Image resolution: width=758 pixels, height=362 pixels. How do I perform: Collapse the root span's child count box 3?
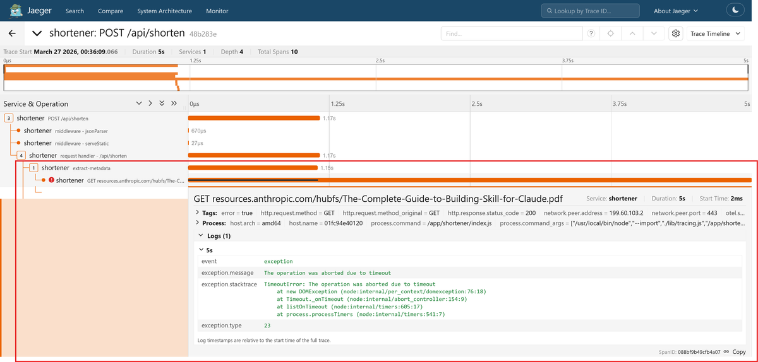point(9,118)
